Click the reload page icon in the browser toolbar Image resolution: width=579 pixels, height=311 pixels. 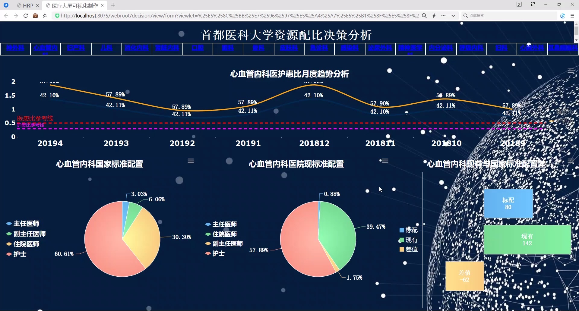[26, 16]
